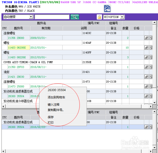This screenshot has width=158, height=153.
Task: Select part number 21421 2B030
Action: tap(16, 77)
